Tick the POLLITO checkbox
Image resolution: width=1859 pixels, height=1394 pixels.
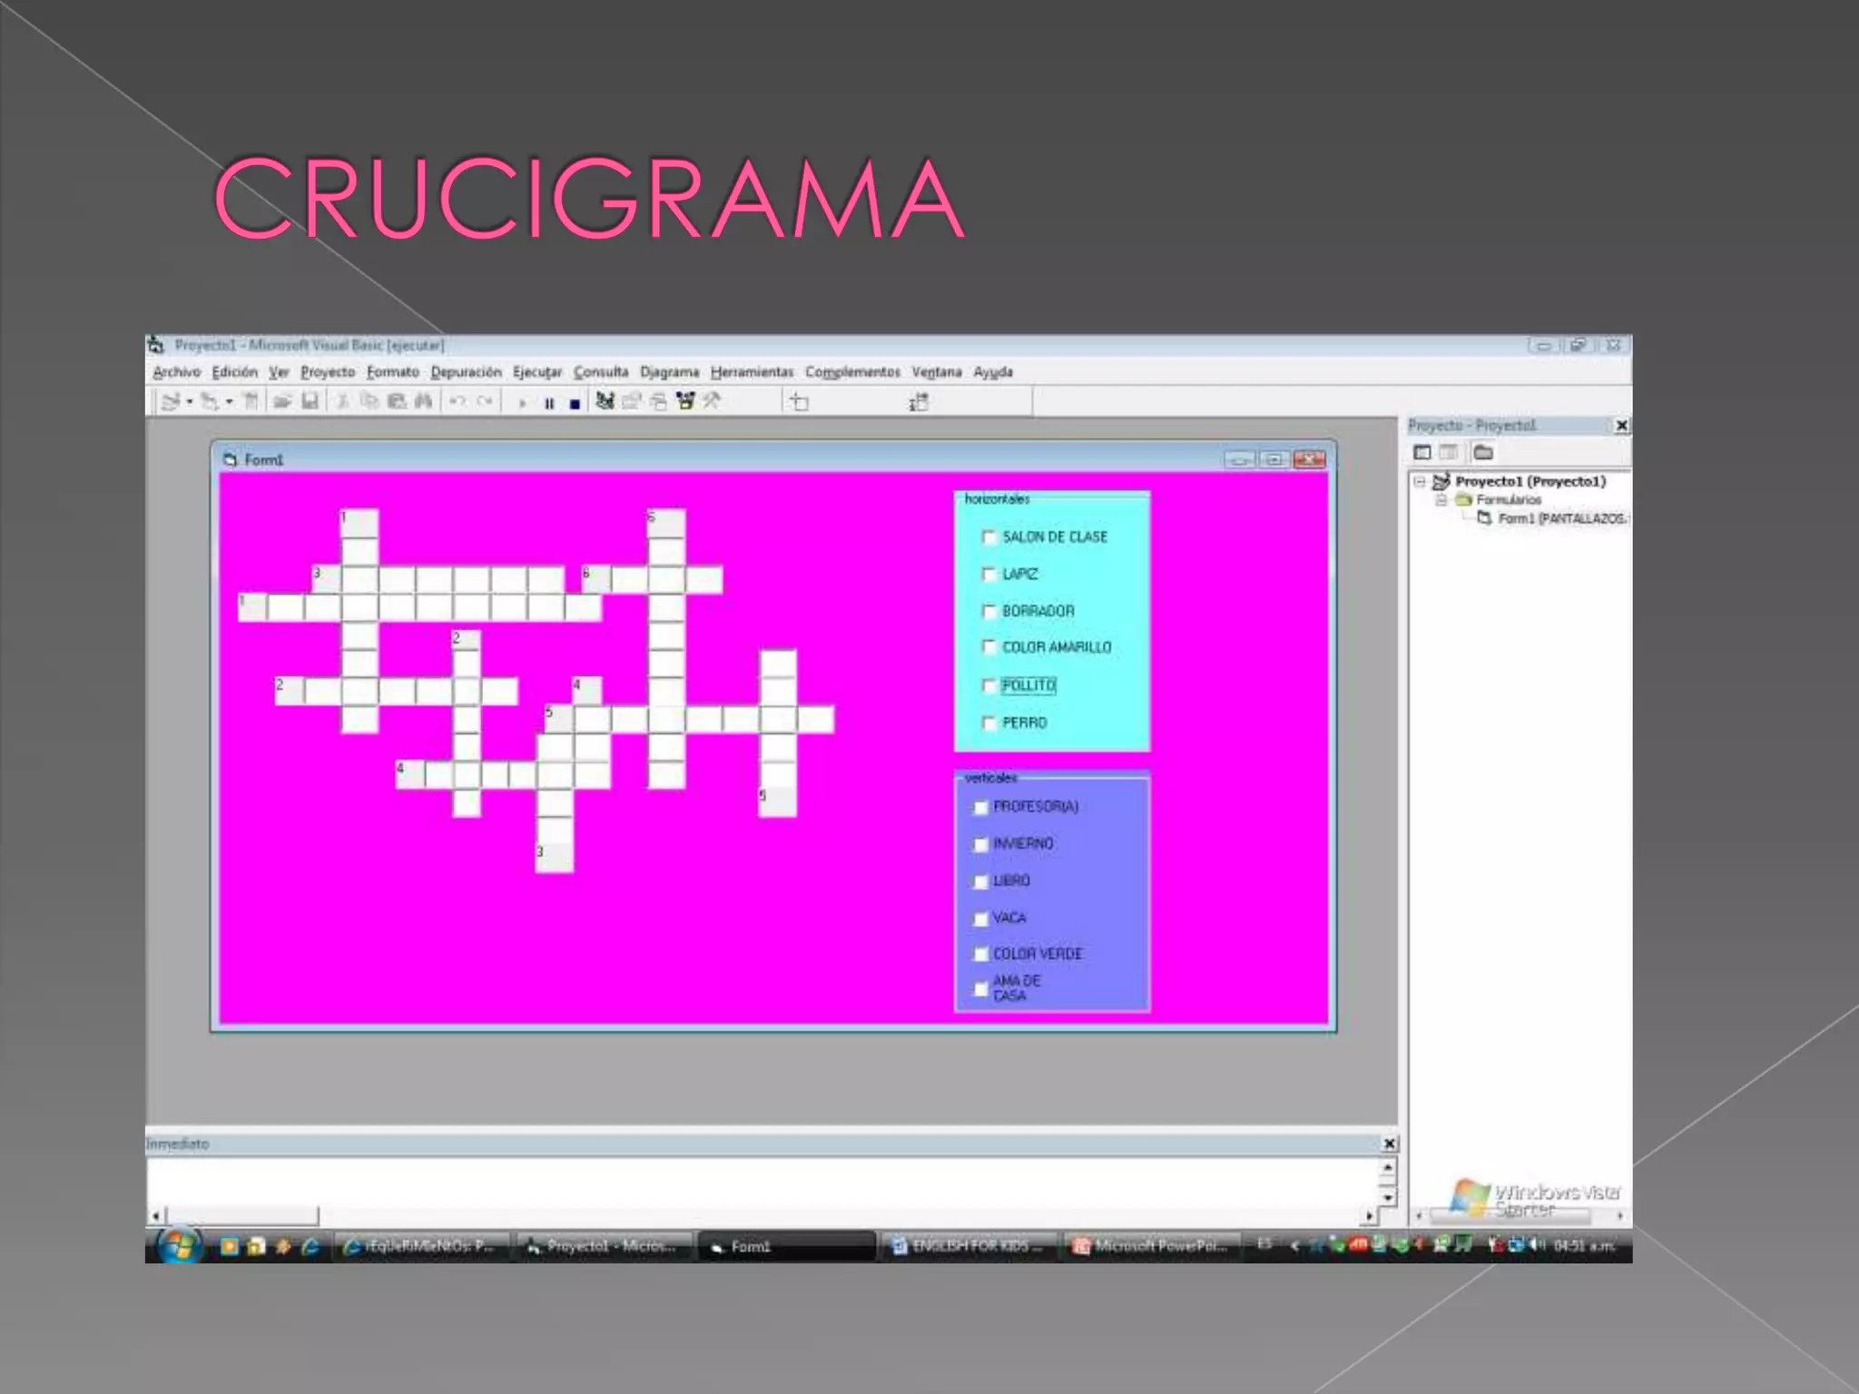(989, 686)
